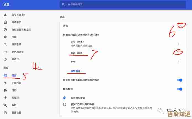The width and height of the screenshot is (192, 119).
Task: Open 自动填充 clipboard icon in sidebar
Action: (5, 22)
